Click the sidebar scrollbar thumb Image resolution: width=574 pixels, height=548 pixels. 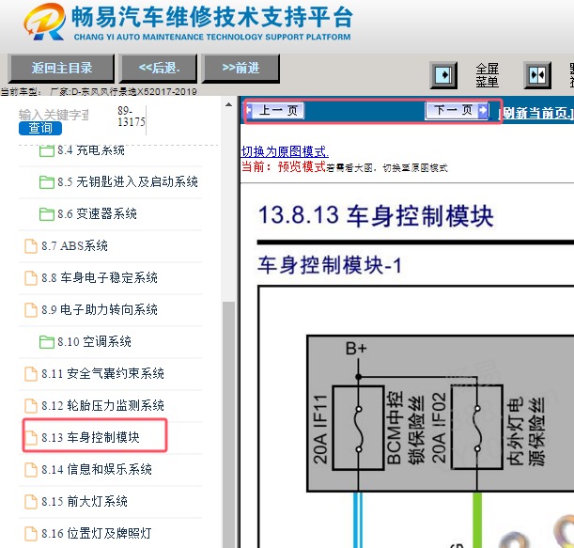(229, 425)
